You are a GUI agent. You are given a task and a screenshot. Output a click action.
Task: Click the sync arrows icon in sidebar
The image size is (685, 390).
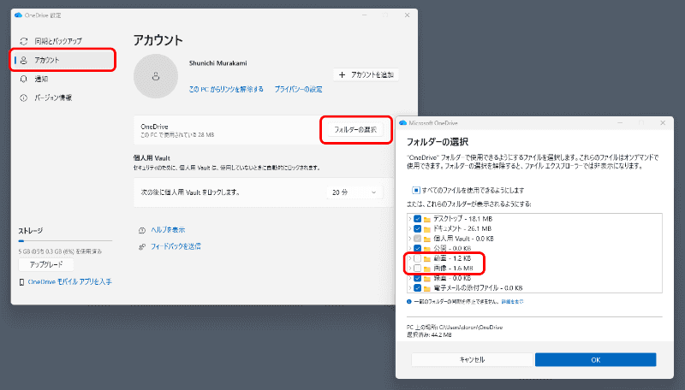24,41
